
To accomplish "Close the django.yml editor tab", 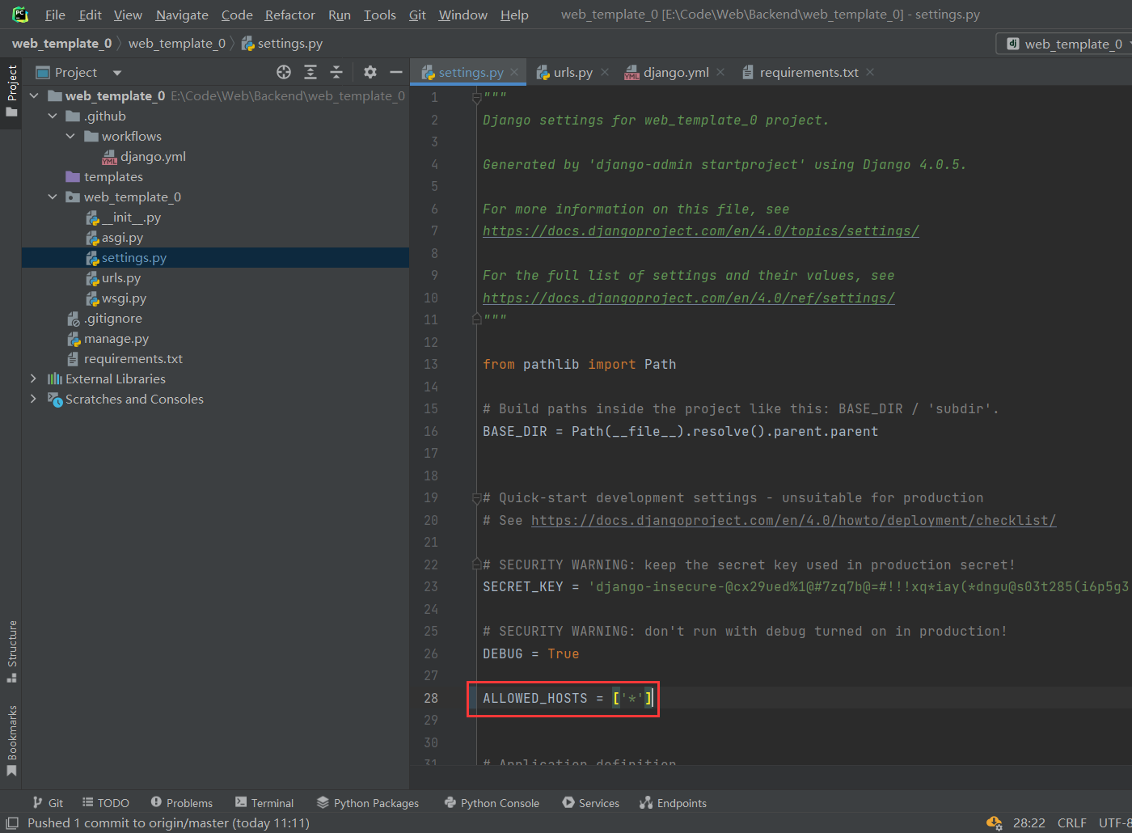I will click(x=720, y=73).
